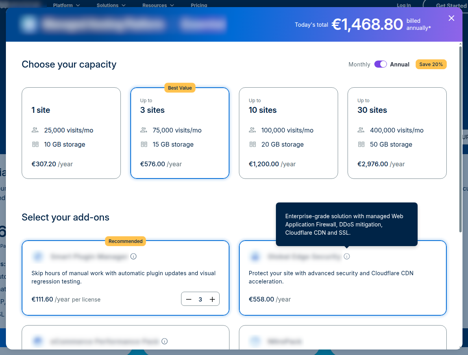Click the visitors icon beside 75,000 visits/mo

pos(144,130)
